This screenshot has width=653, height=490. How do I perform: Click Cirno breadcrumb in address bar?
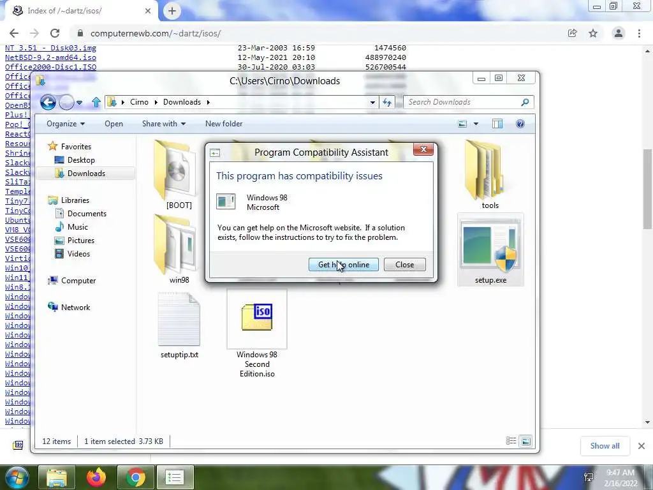pyautogui.click(x=139, y=102)
